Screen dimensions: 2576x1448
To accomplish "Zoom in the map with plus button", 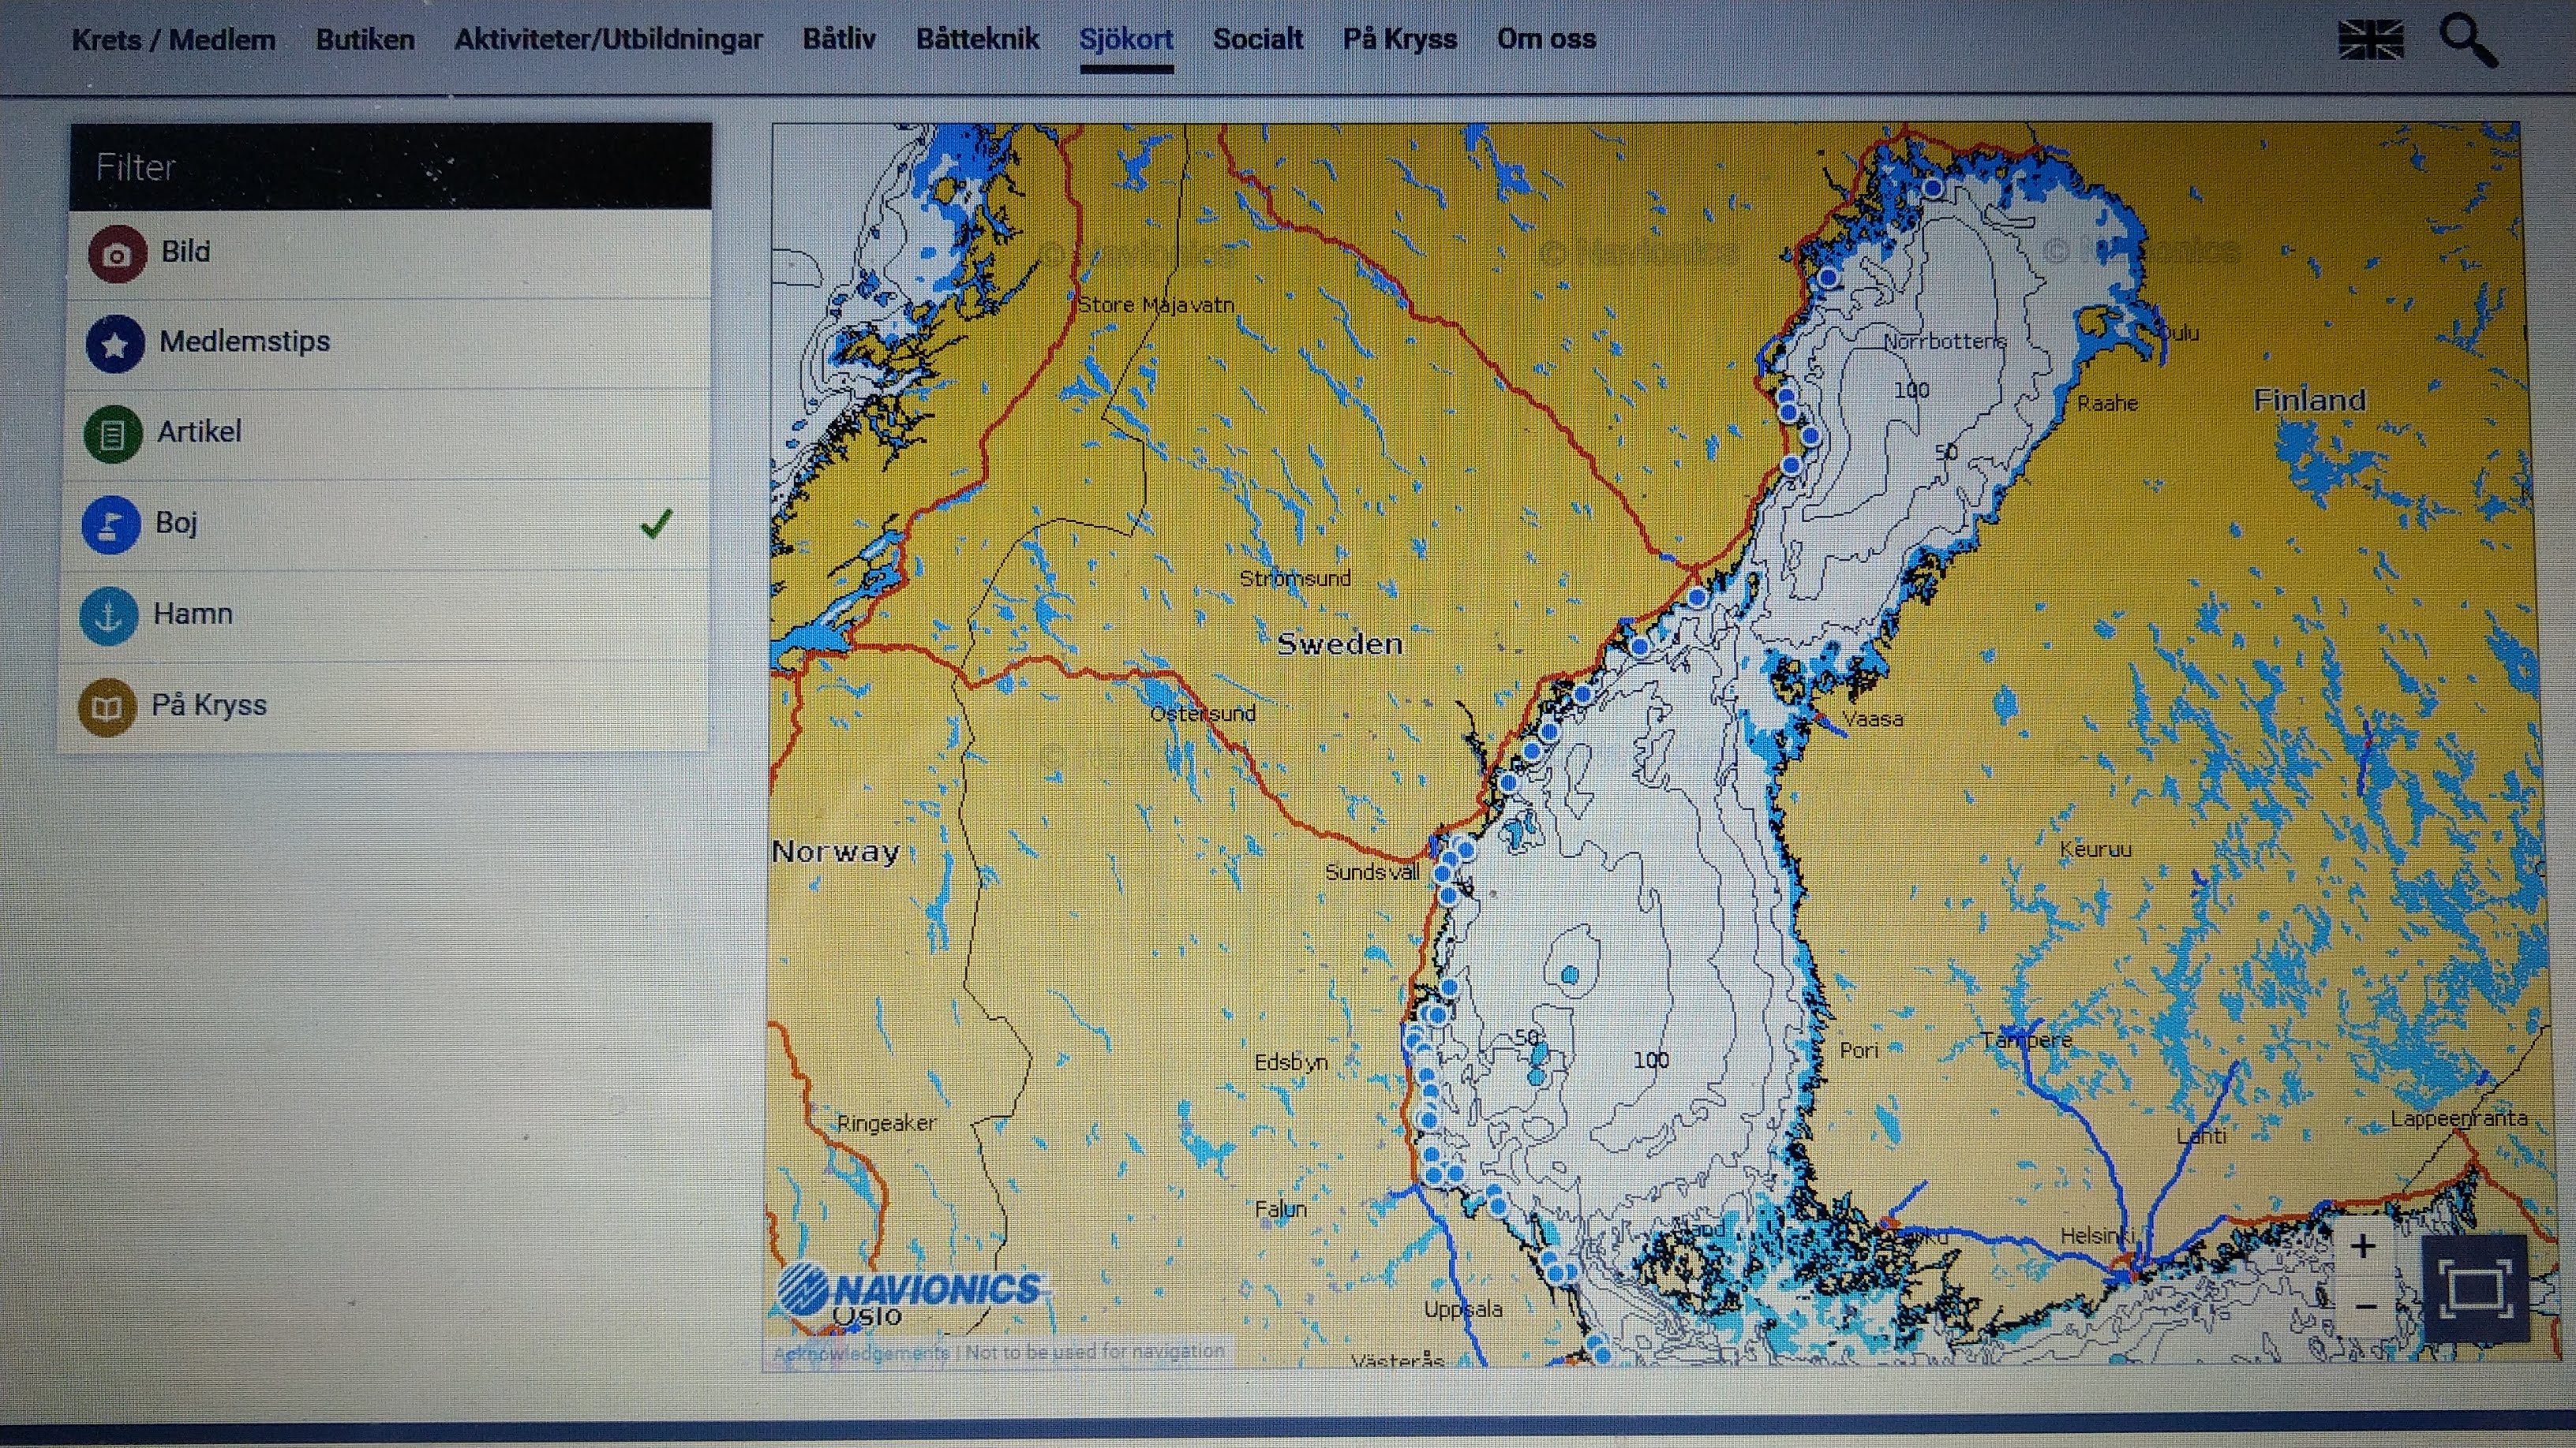I will 2362,1246.
